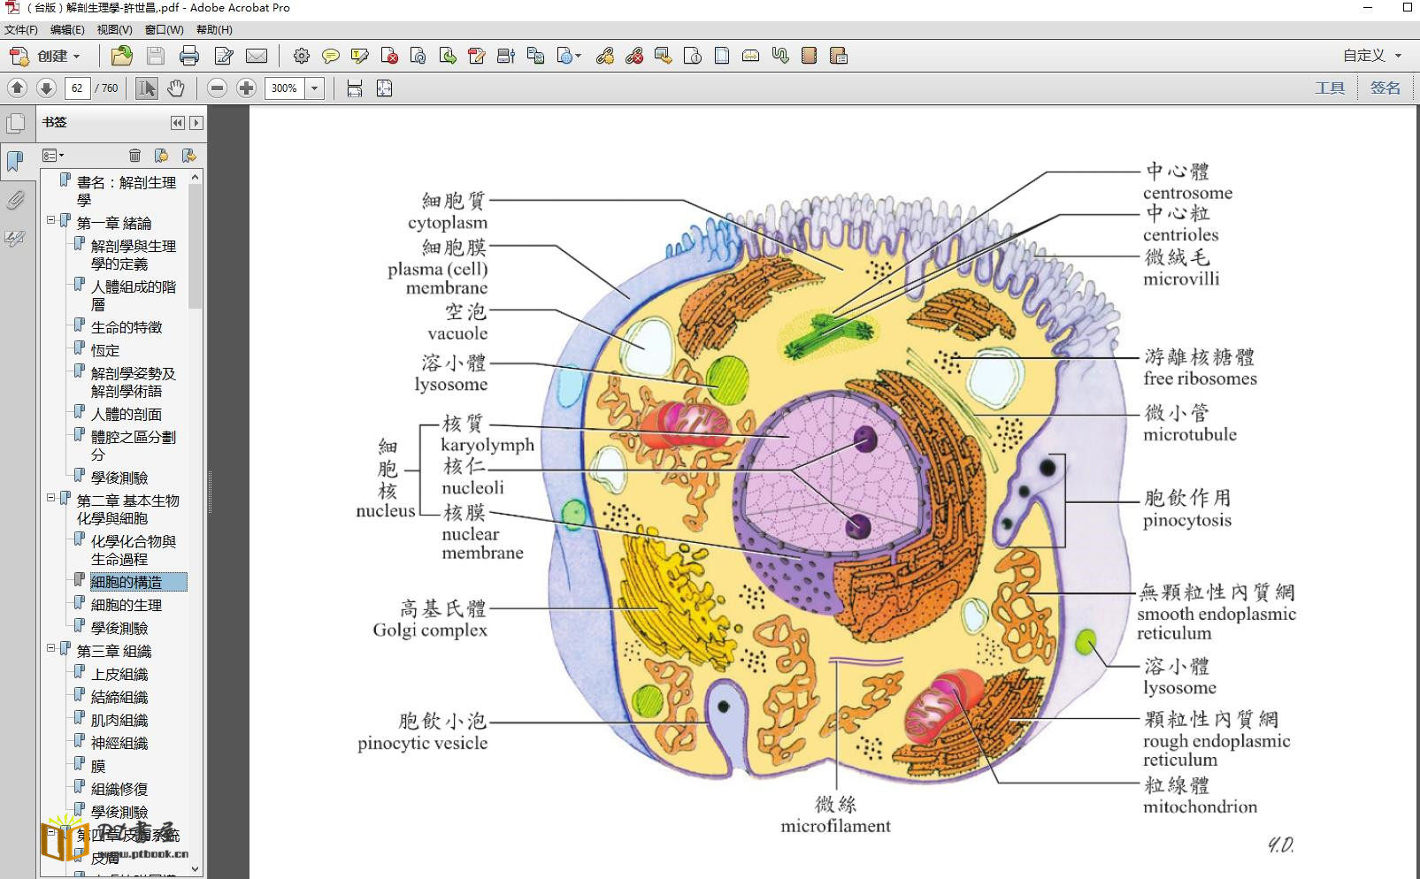The width and height of the screenshot is (1420, 879).
Task: Go to the next page with down arrow
Action: pyautogui.click(x=46, y=88)
